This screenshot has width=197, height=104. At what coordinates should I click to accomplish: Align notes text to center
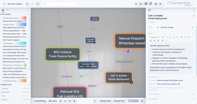154,41
